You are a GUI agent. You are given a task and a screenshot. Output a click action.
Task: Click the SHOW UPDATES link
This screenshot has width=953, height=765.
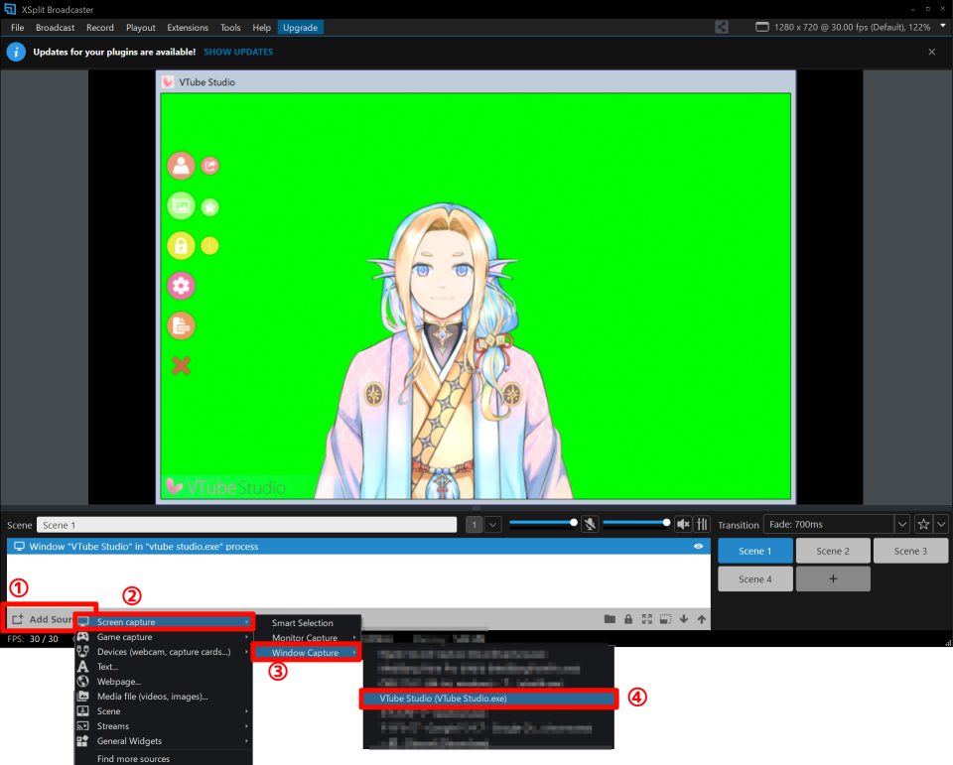pyautogui.click(x=238, y=52)
